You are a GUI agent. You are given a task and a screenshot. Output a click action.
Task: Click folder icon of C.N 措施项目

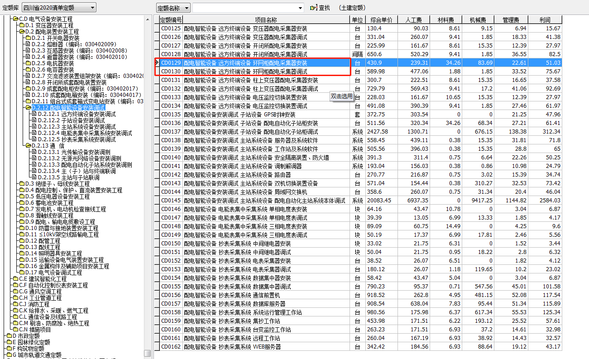click(x=15, y=330)
